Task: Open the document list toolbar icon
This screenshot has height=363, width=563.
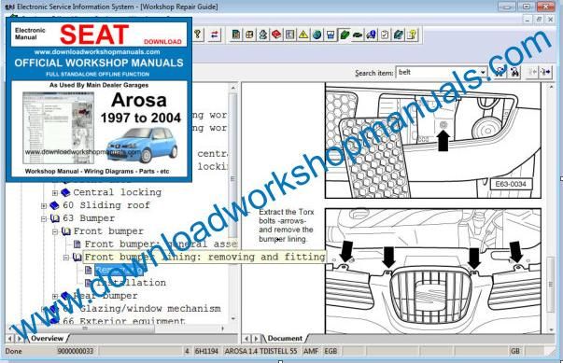Action: click(236, 35)
